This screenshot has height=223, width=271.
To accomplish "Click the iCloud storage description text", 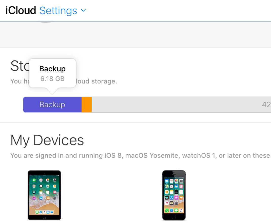I will 96,81.
